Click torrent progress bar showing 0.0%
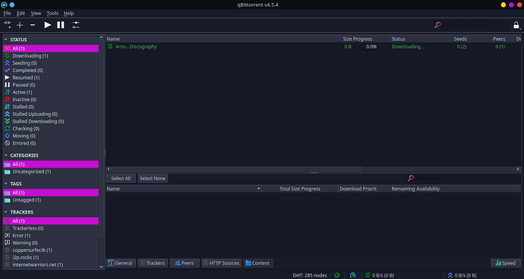The image size is (524, 279). (x=371, y=47)
